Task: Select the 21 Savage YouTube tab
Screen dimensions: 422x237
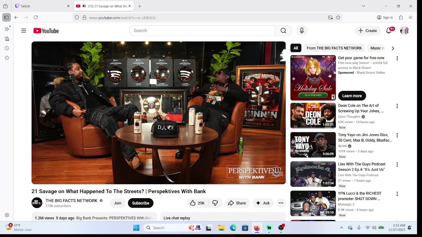Action: coord(104,6)
